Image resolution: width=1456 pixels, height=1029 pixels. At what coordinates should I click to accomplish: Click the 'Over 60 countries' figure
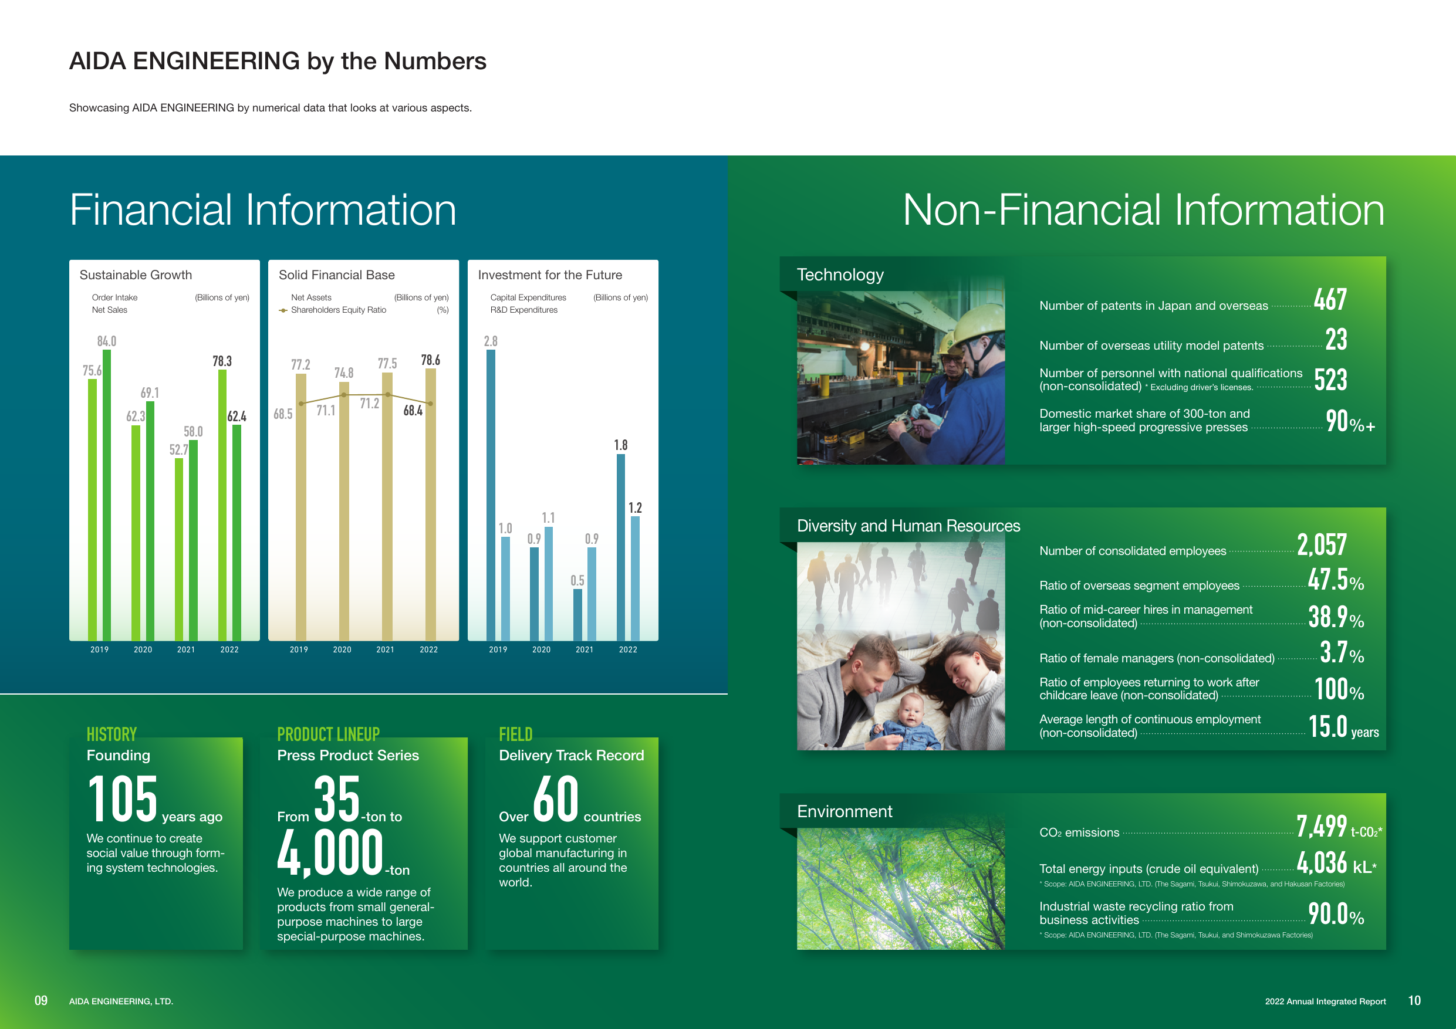point(570,799)
